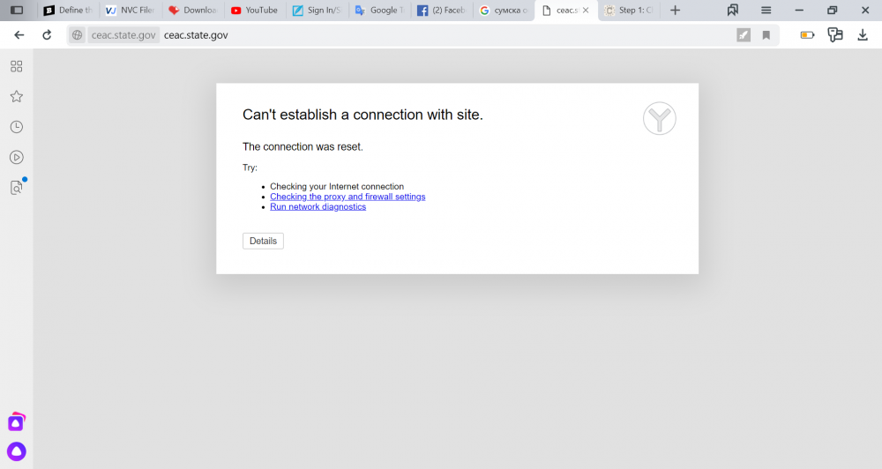
Task: Expand the Details button on error page
Action: [263, 241]
